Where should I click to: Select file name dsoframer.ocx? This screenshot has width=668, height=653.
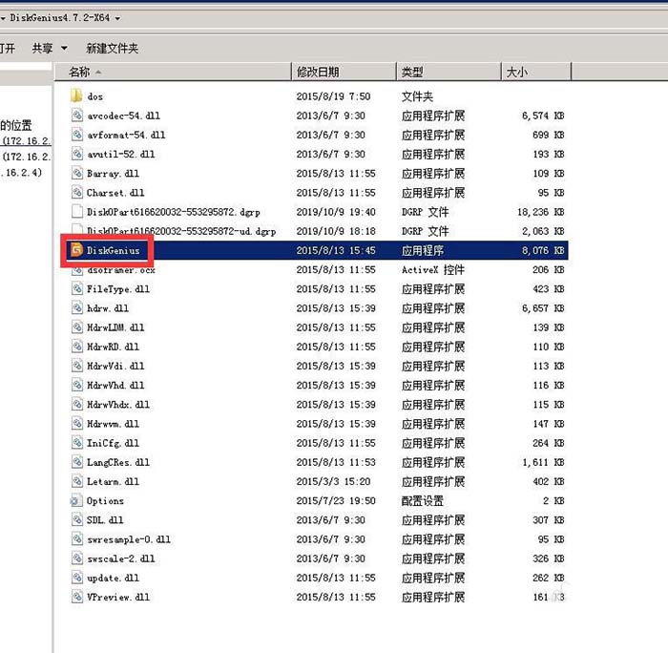point(121,270)
